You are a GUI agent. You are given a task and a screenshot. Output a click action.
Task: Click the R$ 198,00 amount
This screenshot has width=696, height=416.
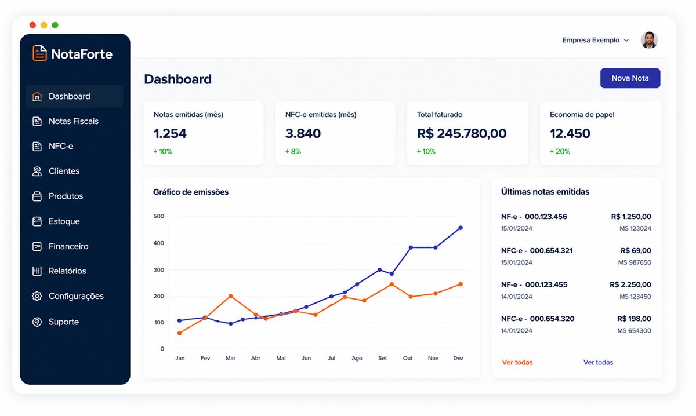pos(634,319)
